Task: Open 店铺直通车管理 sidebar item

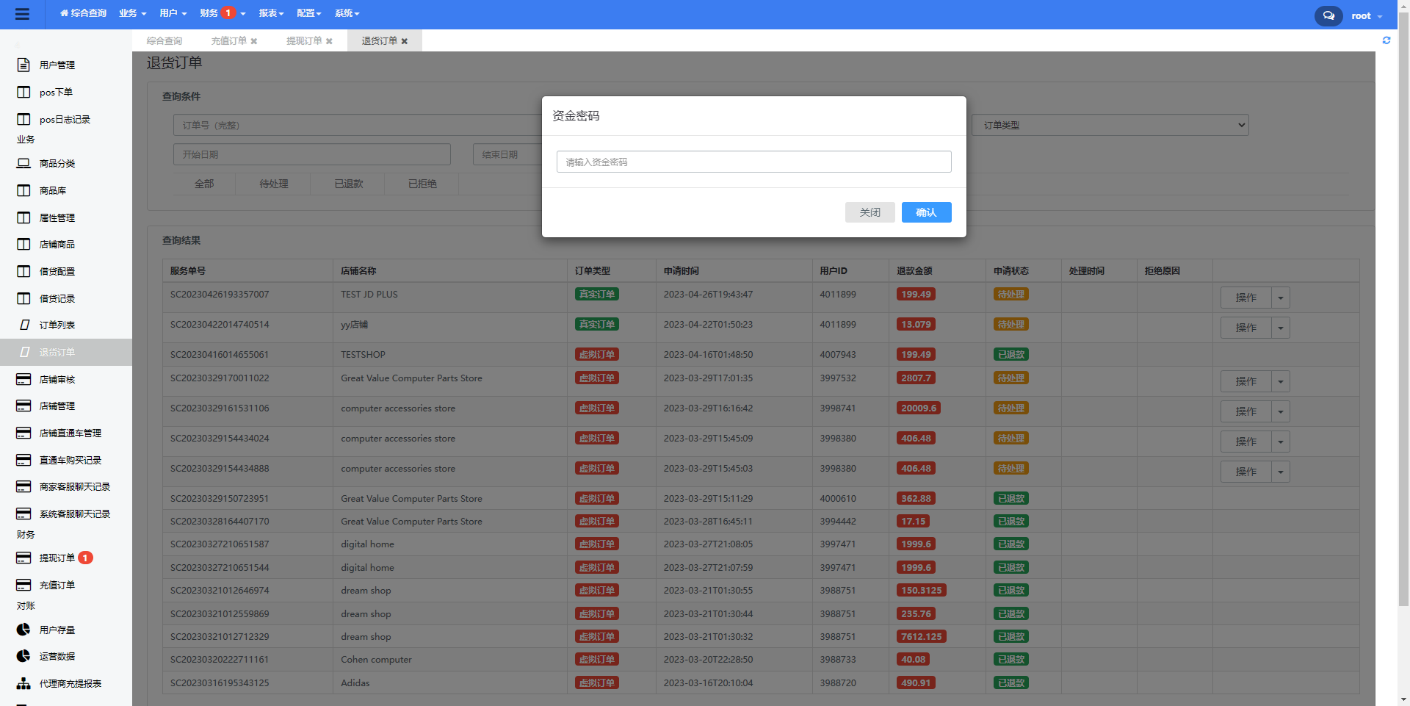Action: point(70,433)
